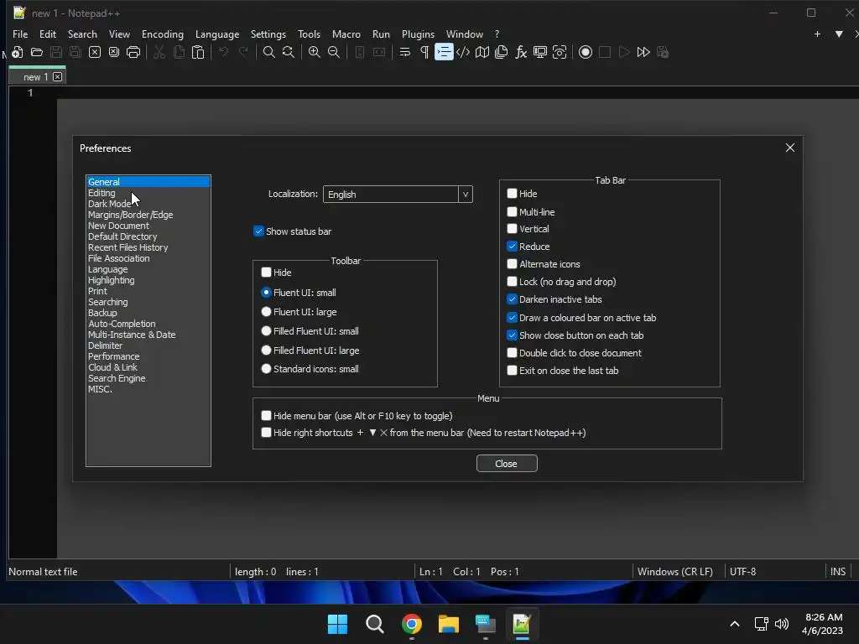Toggle Word Wrap toolbar icon
Viewport: 859px width, 644px height.
point(405,52)
